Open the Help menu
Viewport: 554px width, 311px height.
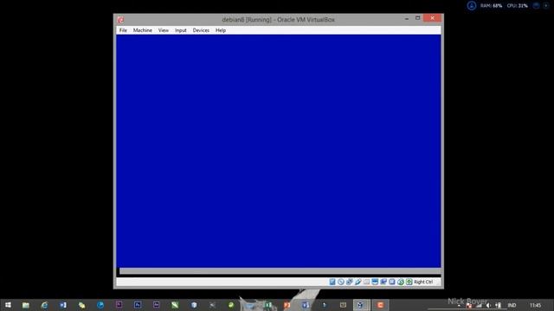point(221,30)
